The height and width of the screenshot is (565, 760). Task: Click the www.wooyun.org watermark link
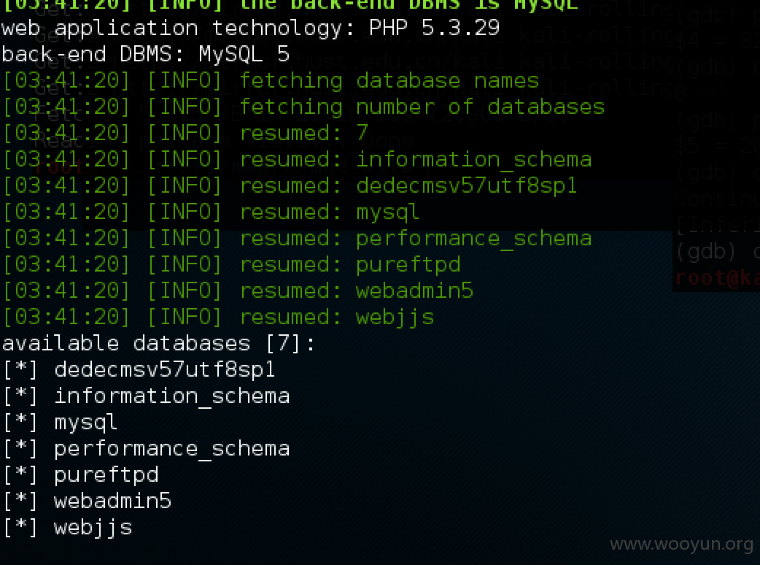coord(681,545)
